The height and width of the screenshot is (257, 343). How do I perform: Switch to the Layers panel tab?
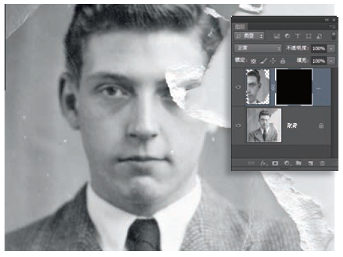(240, 27)
